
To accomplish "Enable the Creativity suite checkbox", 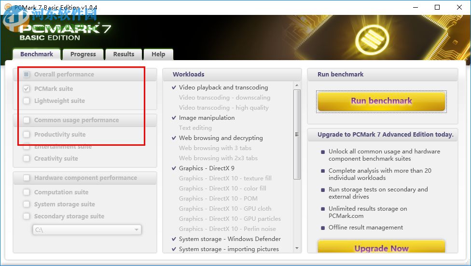I will click(27, 158).
